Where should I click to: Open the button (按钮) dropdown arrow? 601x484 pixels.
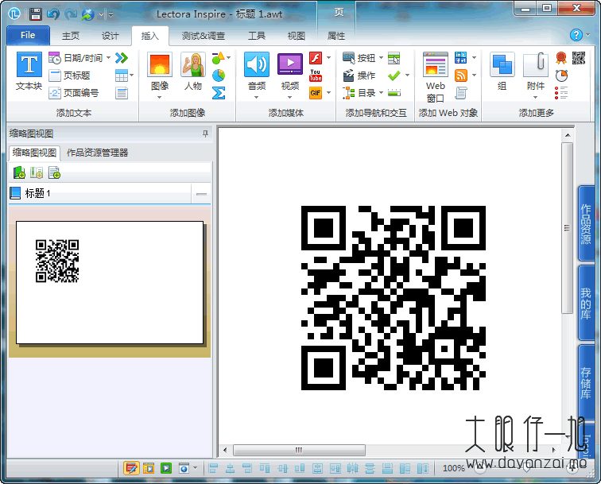(381, 58)
